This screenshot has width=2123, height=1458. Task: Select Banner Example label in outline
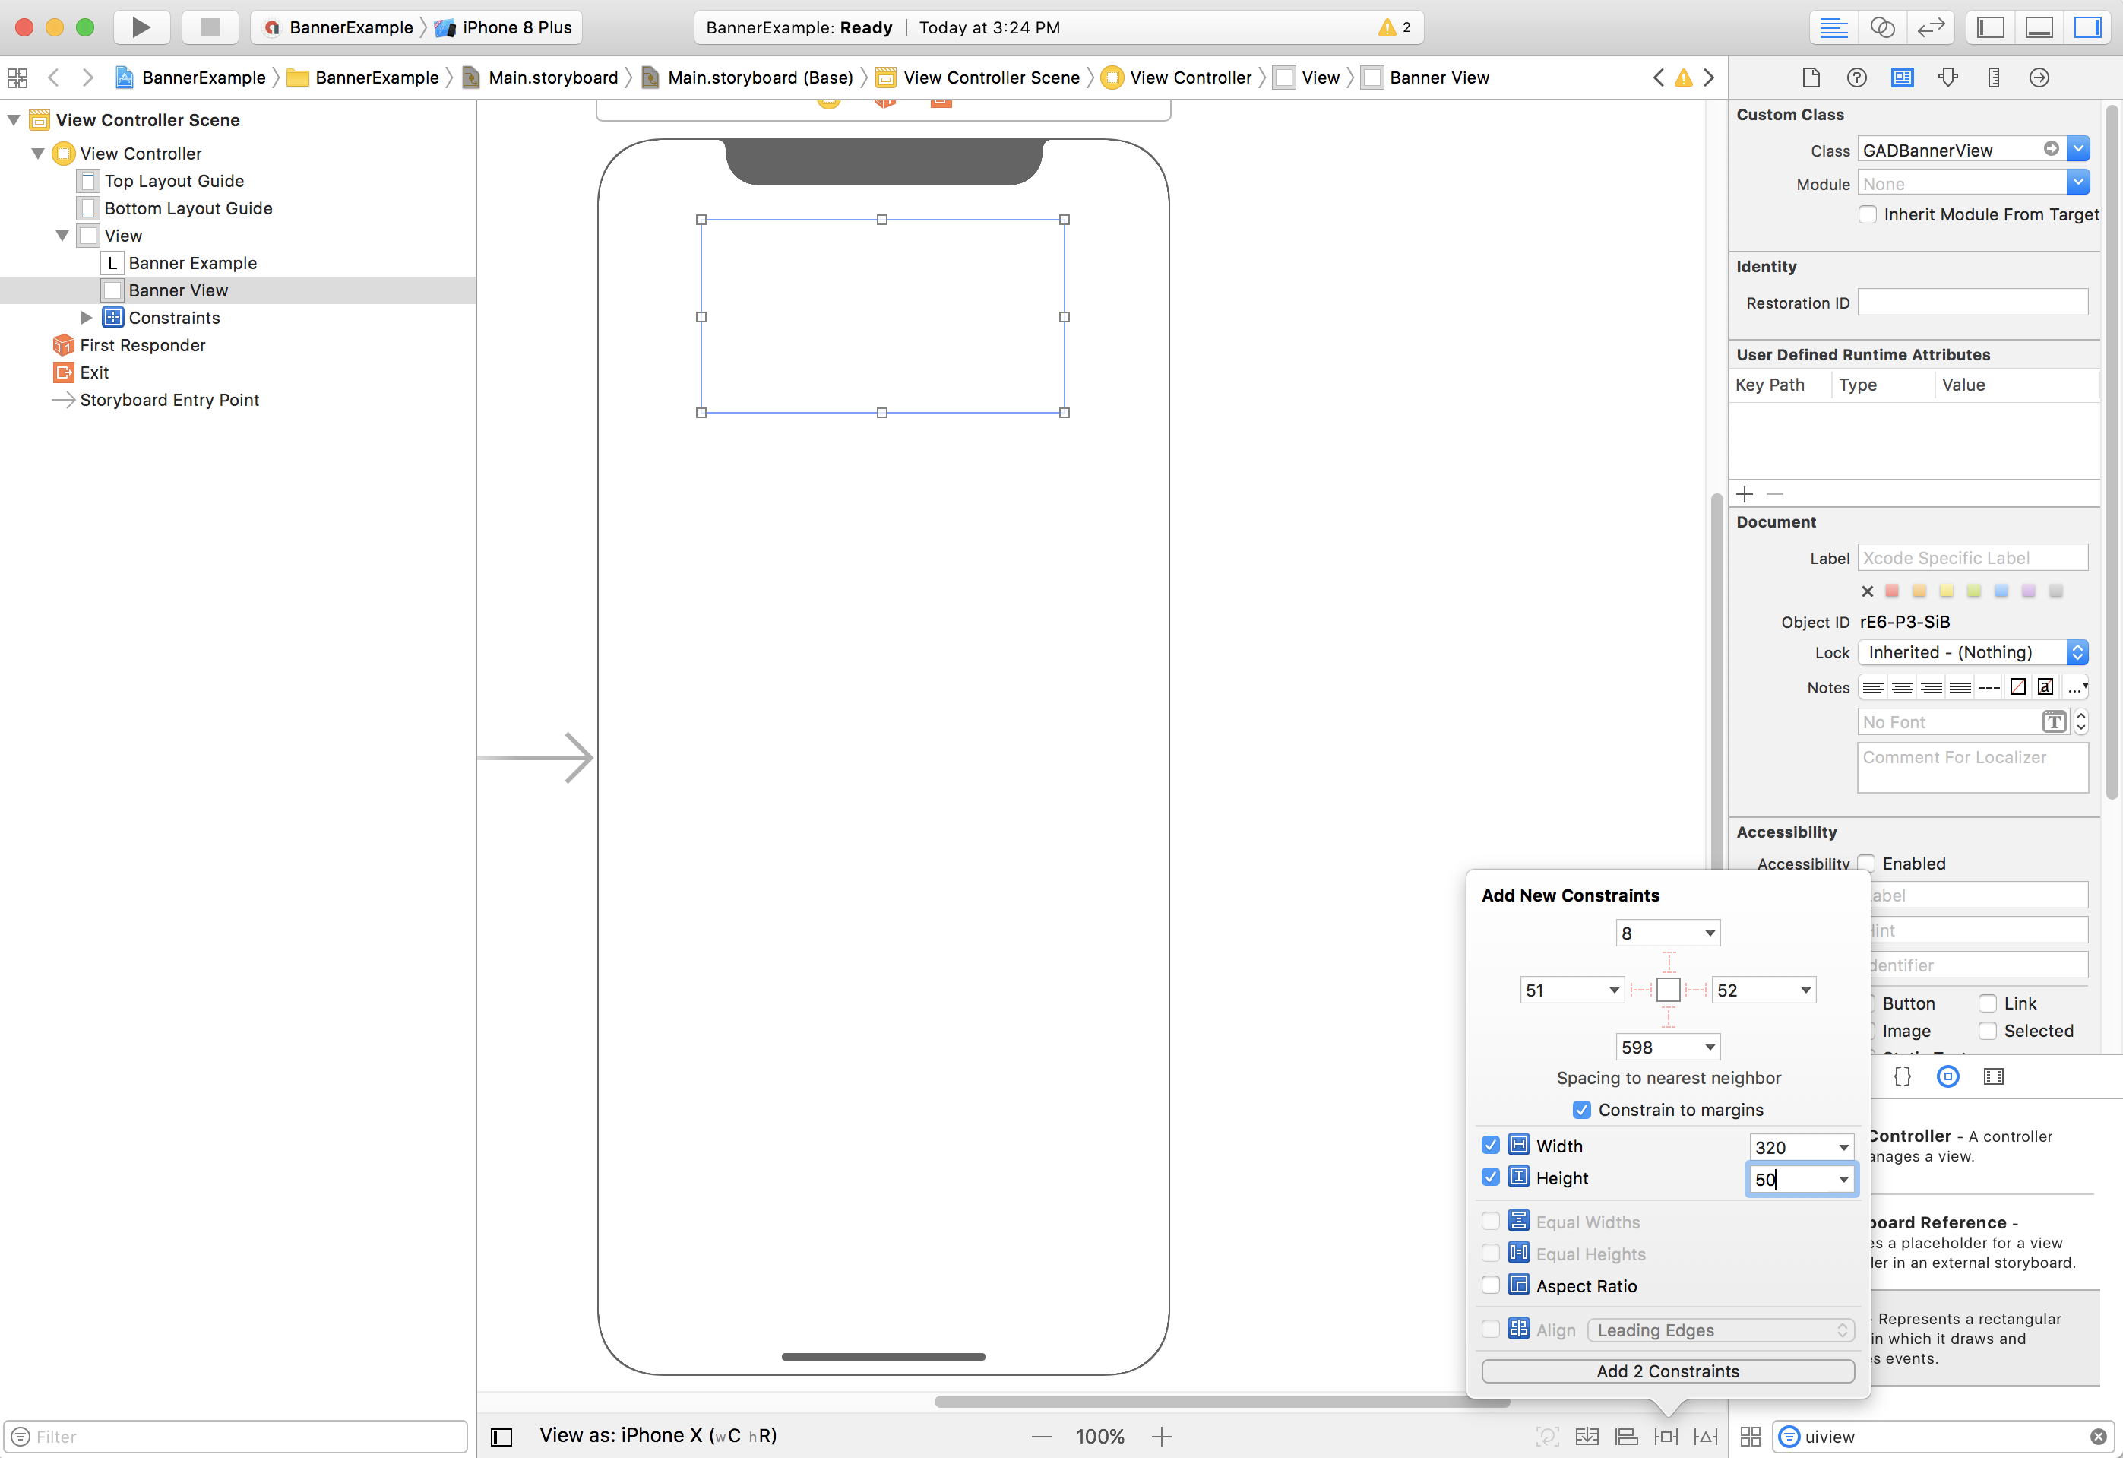[191, 263]
